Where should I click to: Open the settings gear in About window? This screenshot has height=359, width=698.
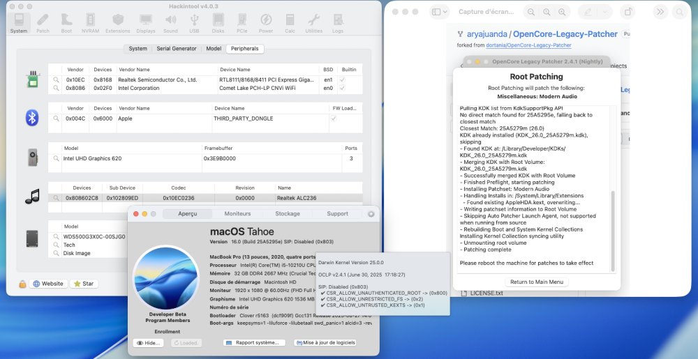click(371, 214)
